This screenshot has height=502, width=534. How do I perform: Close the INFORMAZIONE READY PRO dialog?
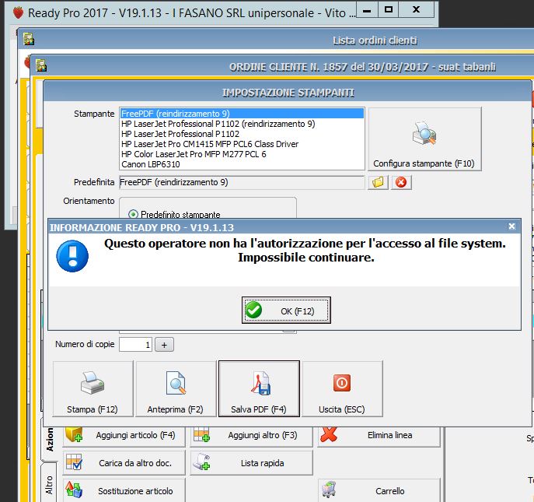[x=511, y=226]
